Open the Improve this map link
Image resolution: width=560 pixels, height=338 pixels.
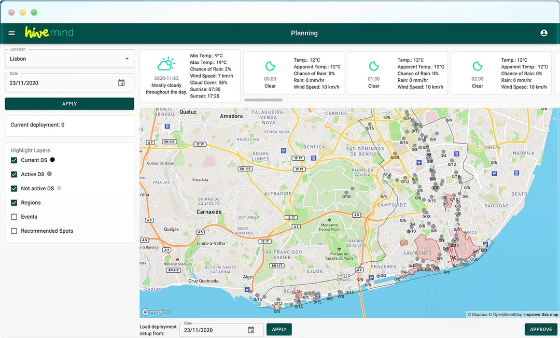(541, 315)
